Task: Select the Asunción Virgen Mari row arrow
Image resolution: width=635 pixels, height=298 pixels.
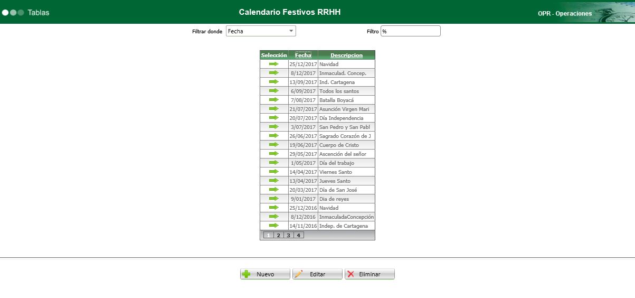Action: (x=273, y=109)
